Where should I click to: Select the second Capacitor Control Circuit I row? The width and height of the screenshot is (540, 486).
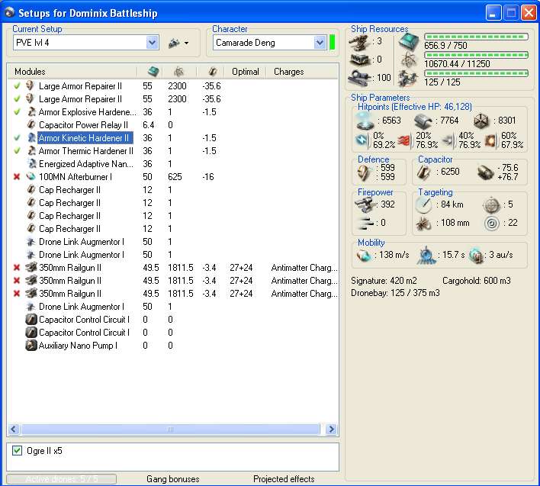click(173, 333)
